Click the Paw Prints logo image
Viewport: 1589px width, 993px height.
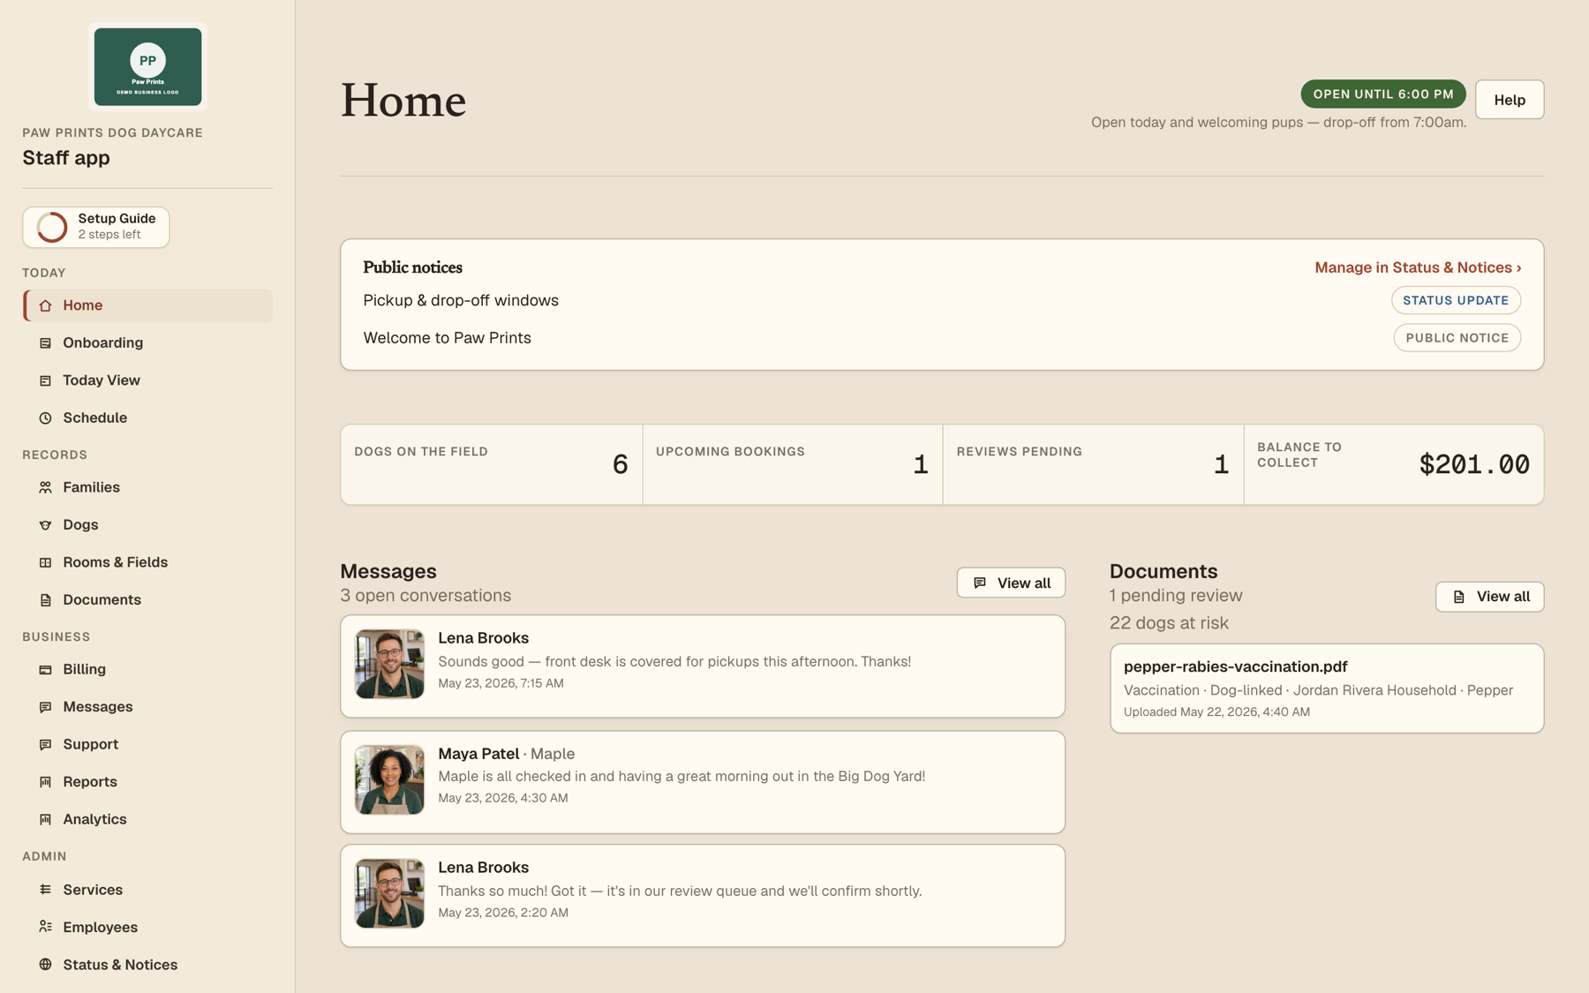click(147, 67)
